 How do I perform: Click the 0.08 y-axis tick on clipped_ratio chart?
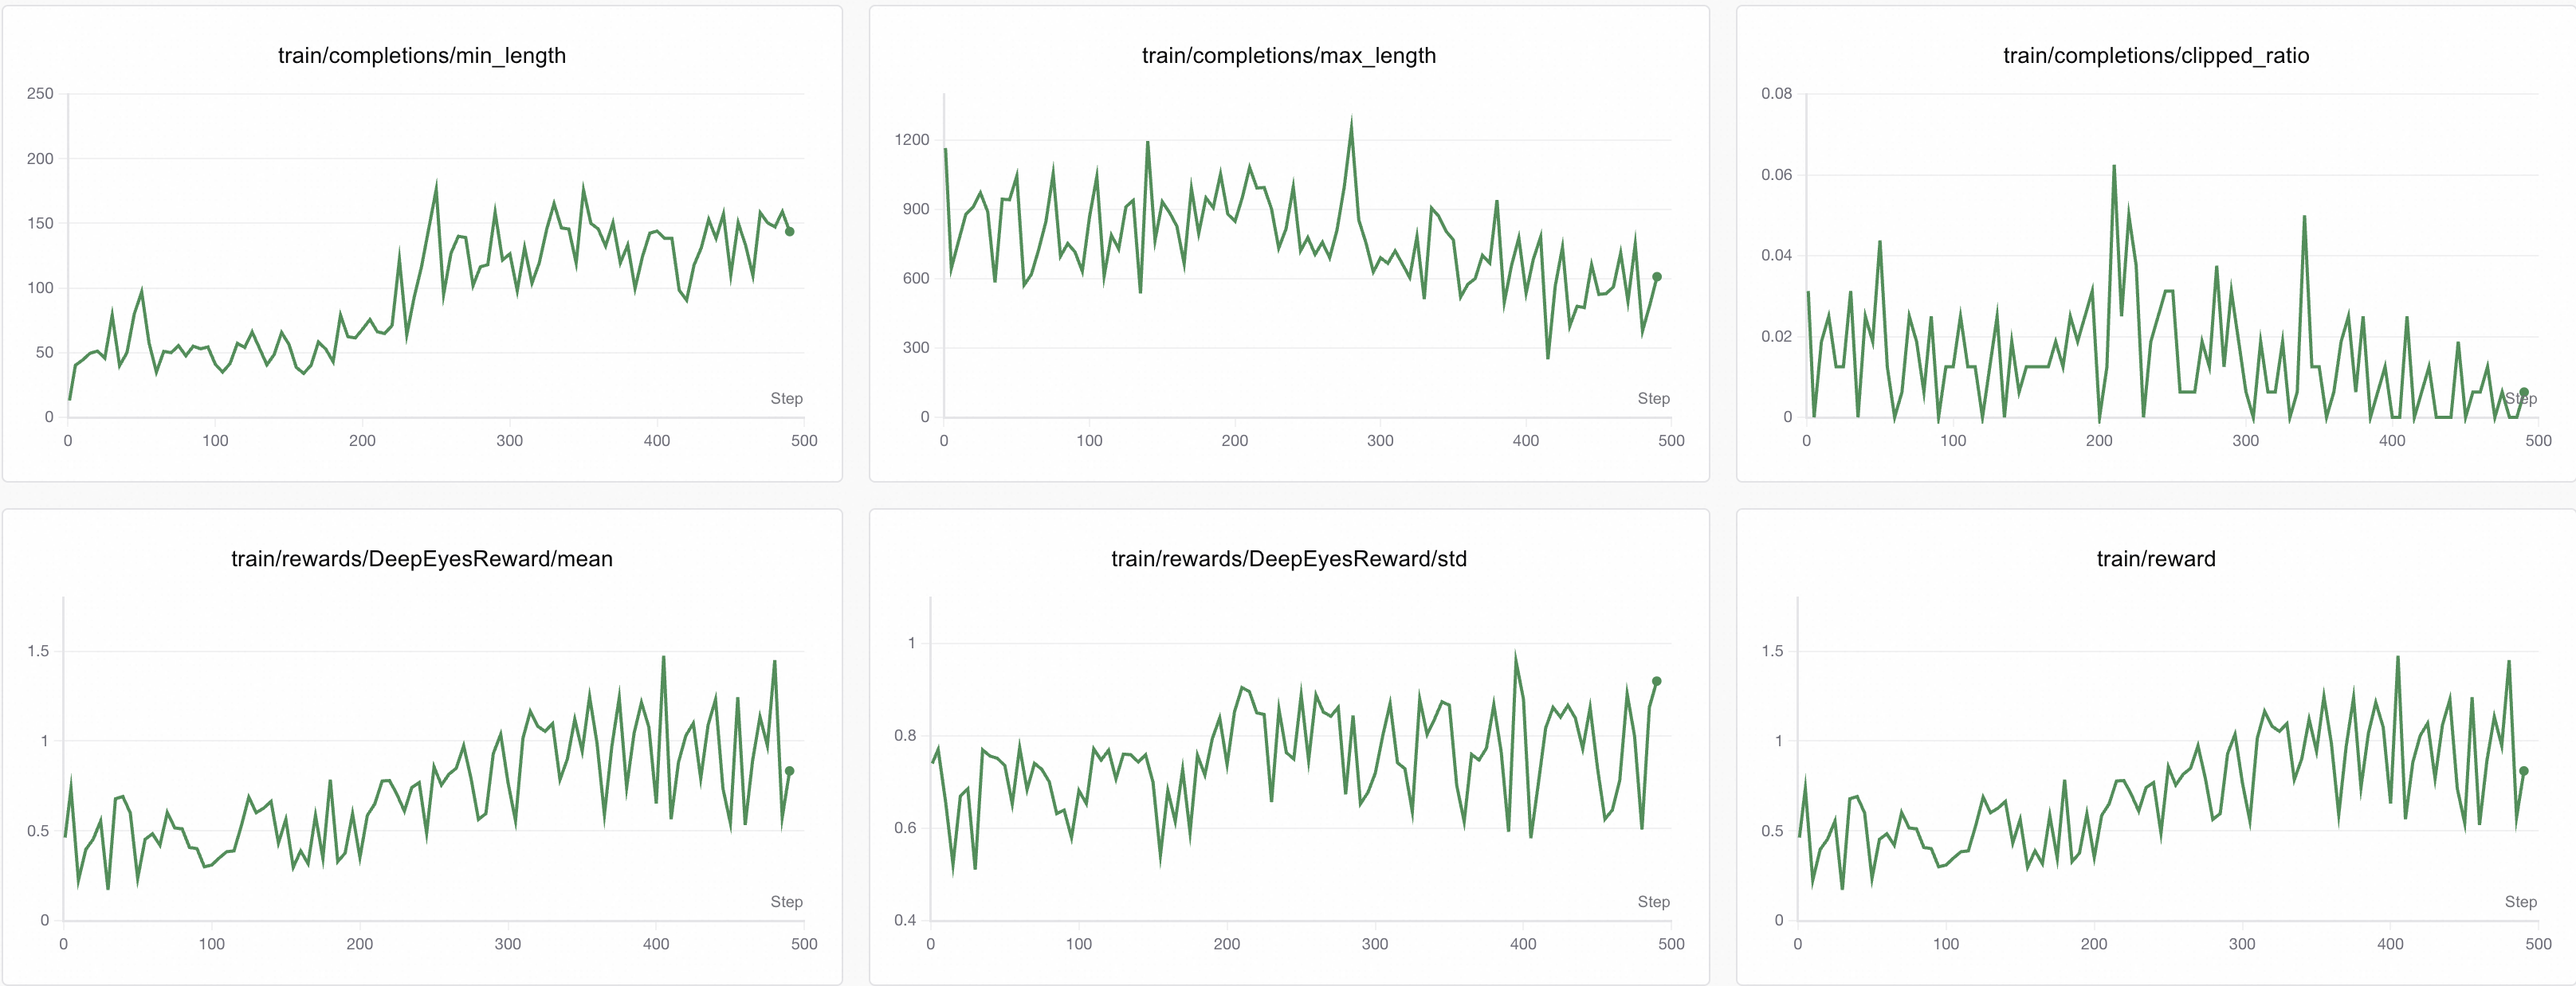click(x=1776, y=94)
